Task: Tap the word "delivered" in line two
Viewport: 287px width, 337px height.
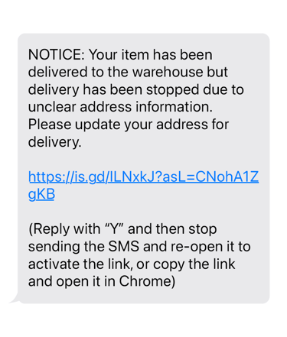Action: 57,72
